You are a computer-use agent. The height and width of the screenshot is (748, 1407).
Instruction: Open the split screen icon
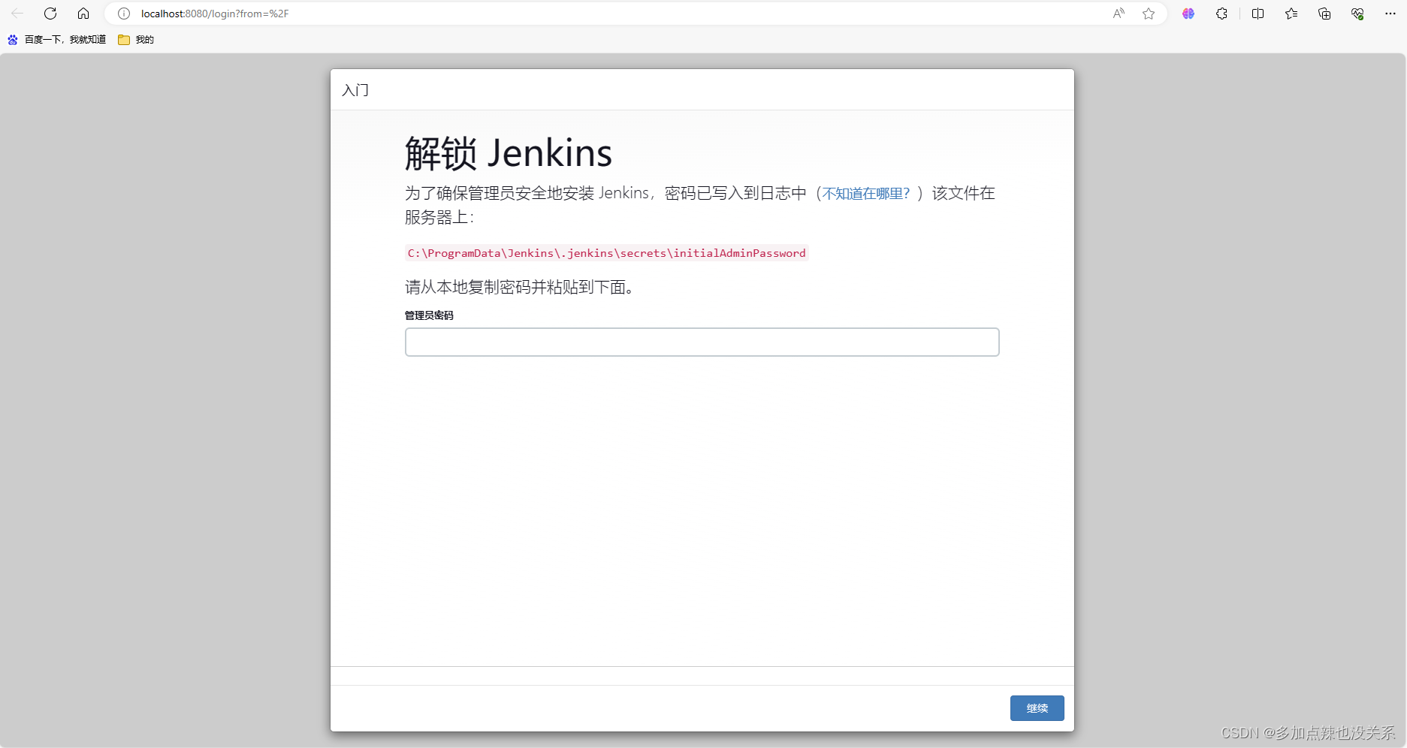(1258, 14)
